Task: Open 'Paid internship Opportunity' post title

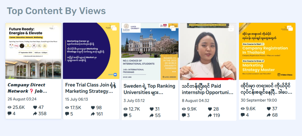Action: (x=208, y=89)
